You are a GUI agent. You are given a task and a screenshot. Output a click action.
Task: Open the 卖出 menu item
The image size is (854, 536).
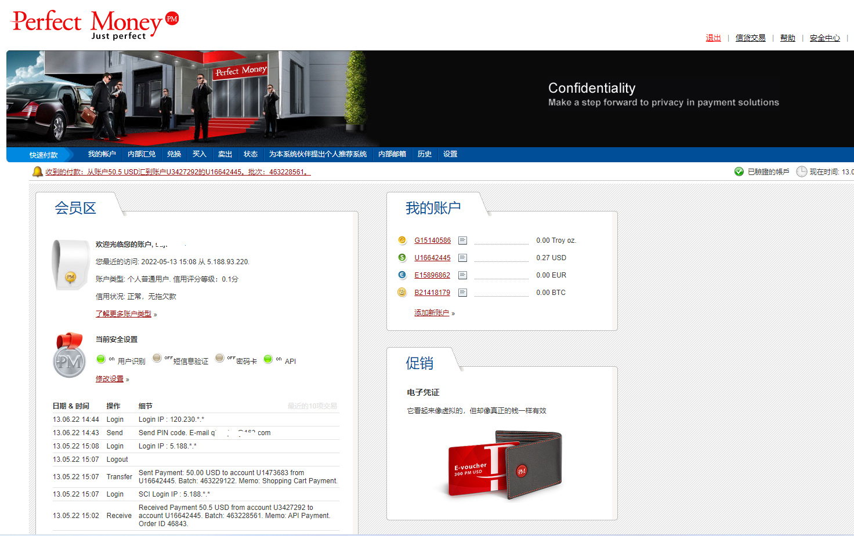pyautogui.click(x=225, y=154)
